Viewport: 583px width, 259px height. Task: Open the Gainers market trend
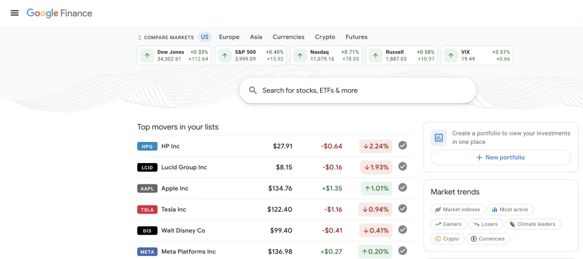(x=448, y=224)
